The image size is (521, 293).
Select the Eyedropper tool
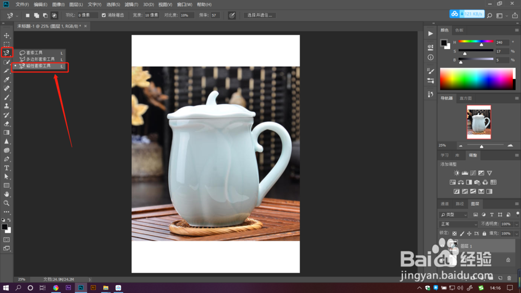[x=6, y=80]
